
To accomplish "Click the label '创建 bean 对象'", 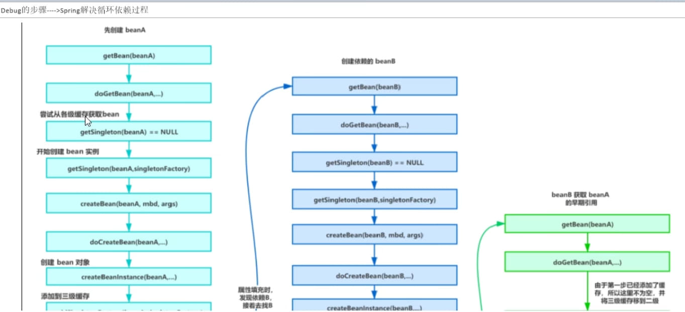I will (x=65, y=262).
